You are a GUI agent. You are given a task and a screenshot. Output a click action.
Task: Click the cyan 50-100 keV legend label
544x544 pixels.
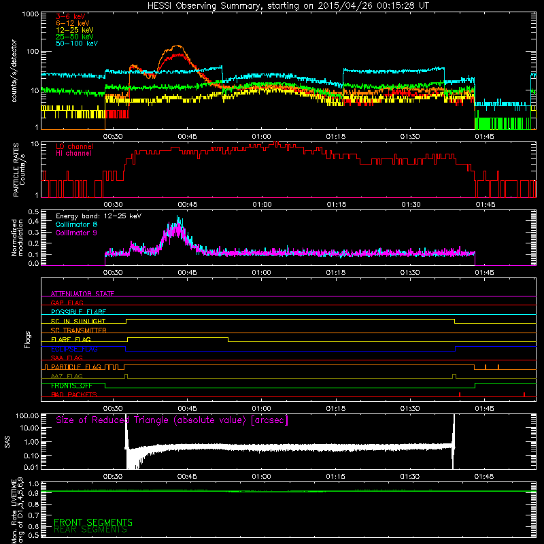click(x=77, y=44)
